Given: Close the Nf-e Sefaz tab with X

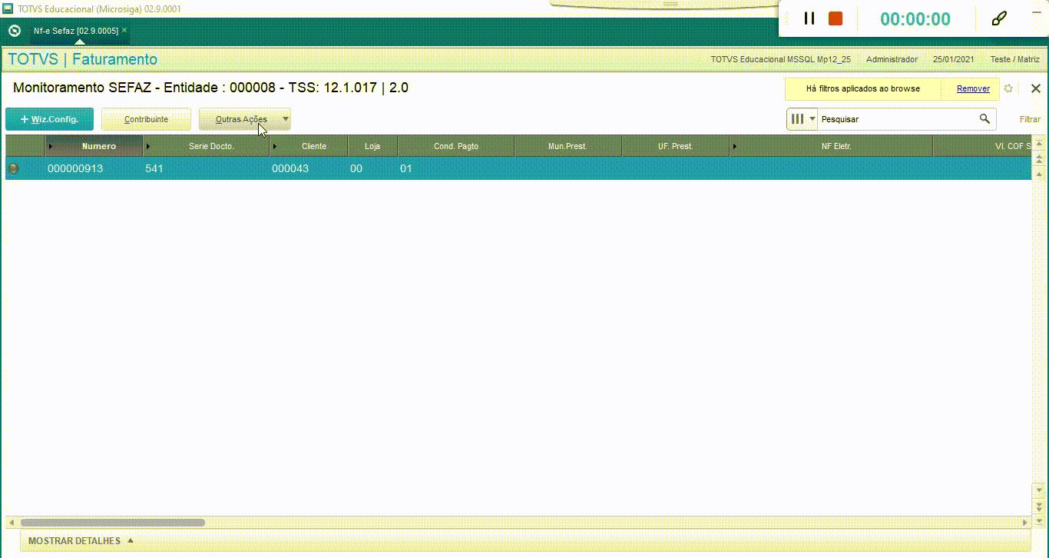Looking at the screenshot, I should pos(124,30).
